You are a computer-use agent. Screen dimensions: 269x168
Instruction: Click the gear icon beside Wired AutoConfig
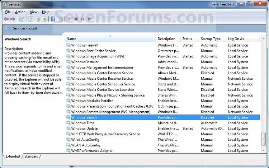coord(68,140)
